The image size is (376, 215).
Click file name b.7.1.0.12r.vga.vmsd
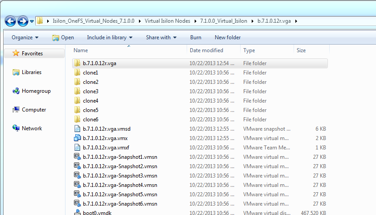[107, 129]
